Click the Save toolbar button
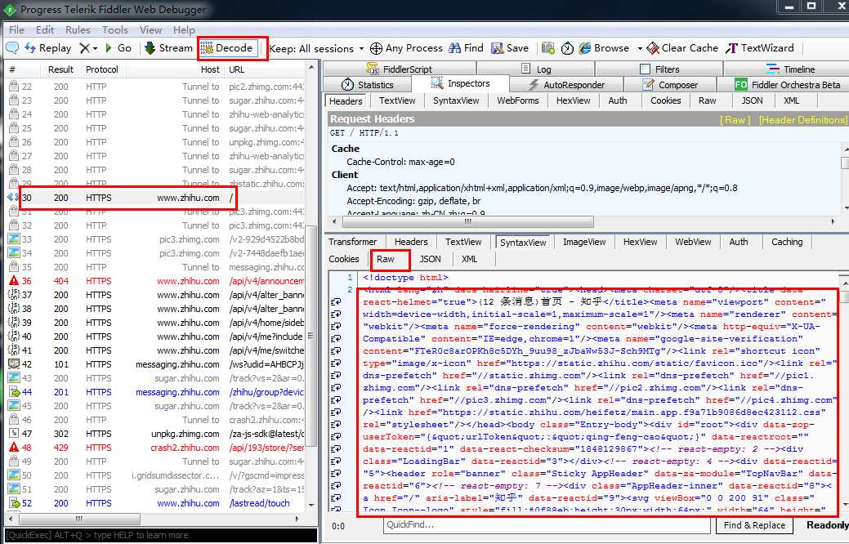Image resolution: width=849 pixels, height=544 pixels. 510,48
